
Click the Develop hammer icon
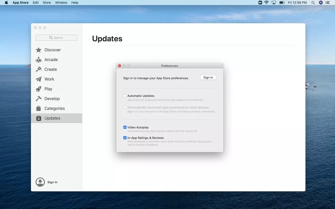click(x=39, y=99)
